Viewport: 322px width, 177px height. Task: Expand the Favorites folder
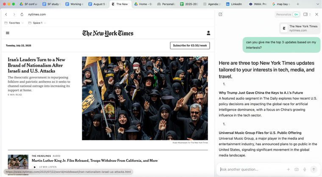point(14,23)
